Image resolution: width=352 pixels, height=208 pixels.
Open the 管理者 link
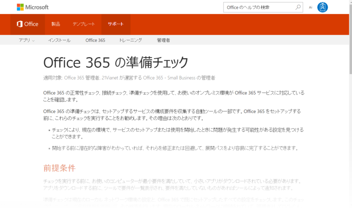tap(163, 40)
